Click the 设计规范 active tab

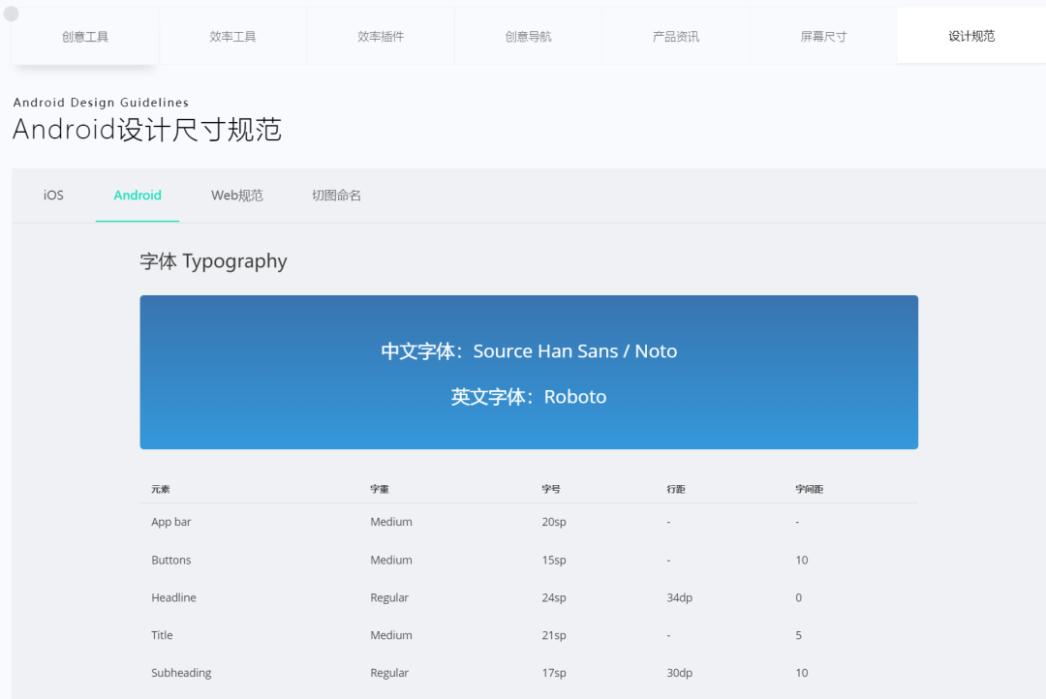tap(971, 37)
